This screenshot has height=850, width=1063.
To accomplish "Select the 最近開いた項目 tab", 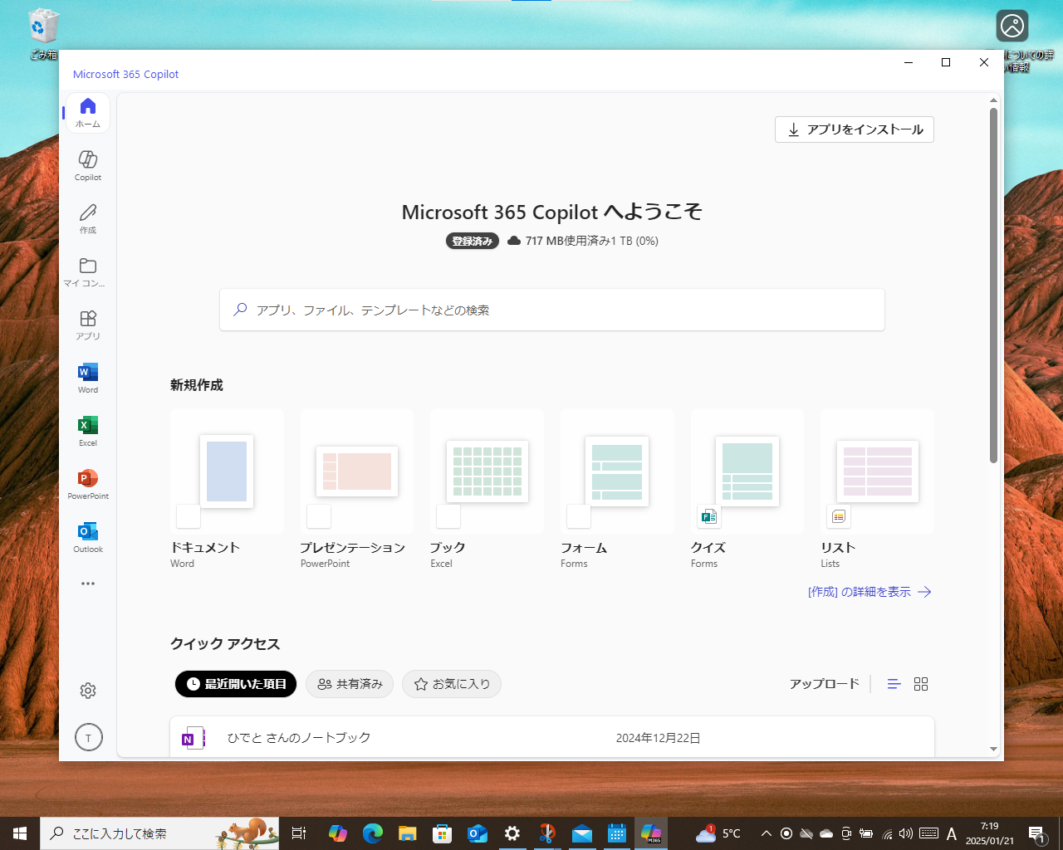I will [235, 684].
